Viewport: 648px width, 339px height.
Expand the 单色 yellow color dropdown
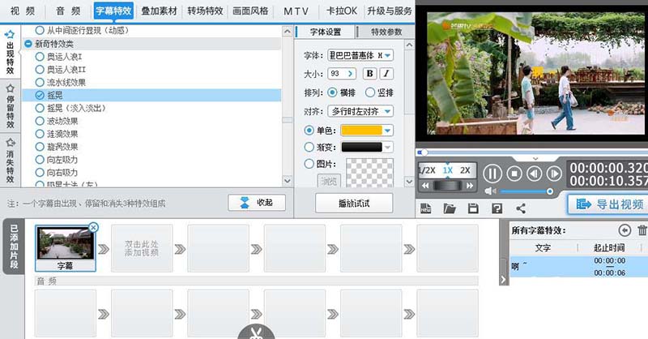pyautogui.click(x=388, y=130)
